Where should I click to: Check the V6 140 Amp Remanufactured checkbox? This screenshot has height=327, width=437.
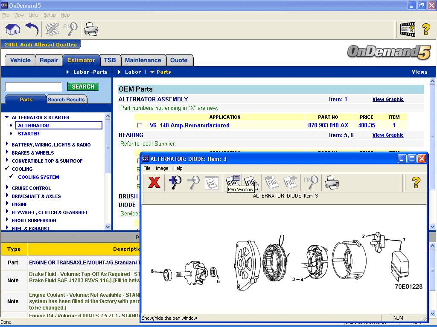[140, 126]
